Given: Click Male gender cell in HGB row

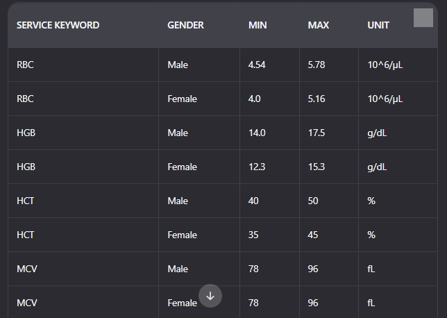Looking at the screenshot, I should [x=178, y=133].
